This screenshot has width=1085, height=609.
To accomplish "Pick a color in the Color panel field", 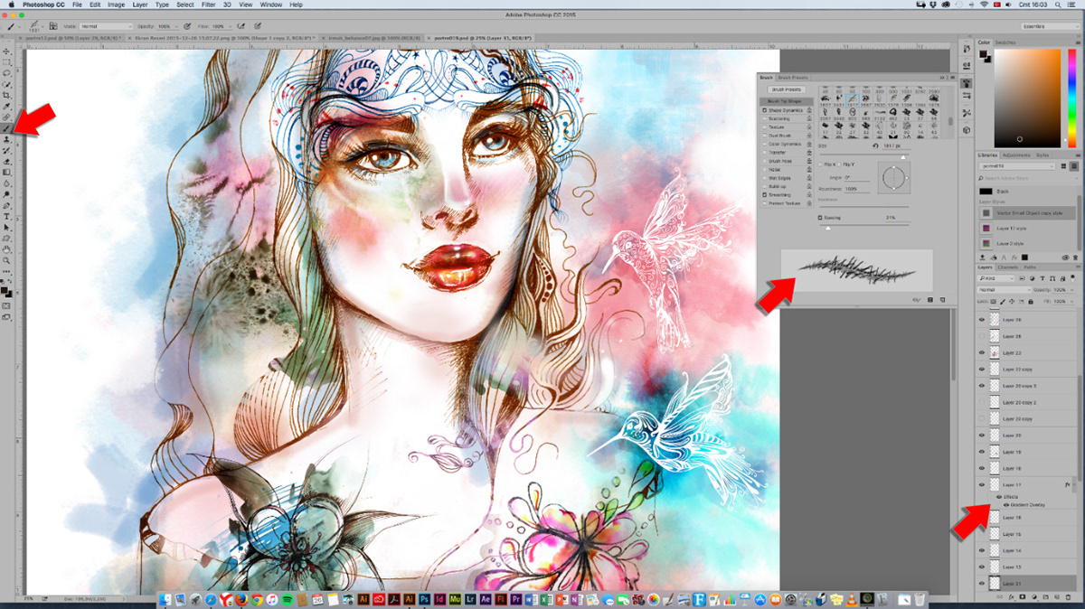I will 1027,98.
